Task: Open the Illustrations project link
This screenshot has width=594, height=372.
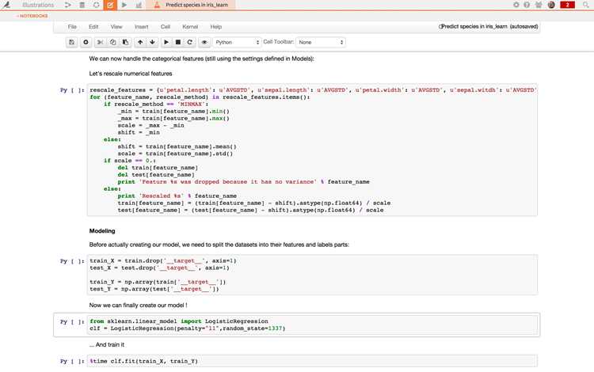Action: pos(38,5)
